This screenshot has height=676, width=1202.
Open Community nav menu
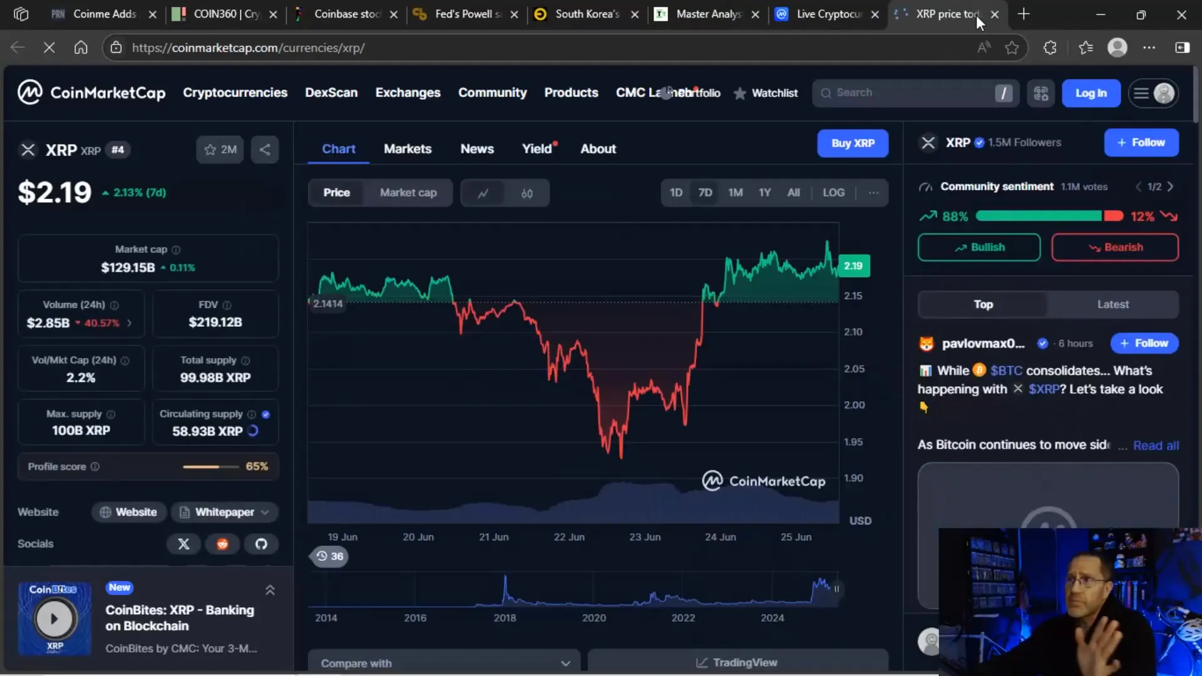[492, 93]
